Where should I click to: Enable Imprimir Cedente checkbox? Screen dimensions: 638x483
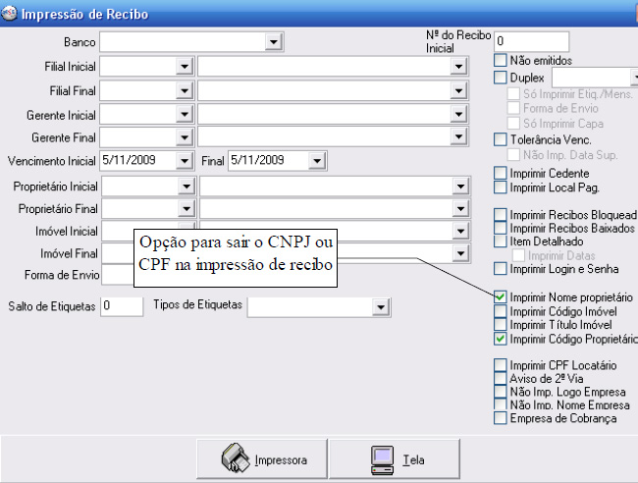(501, 174)
